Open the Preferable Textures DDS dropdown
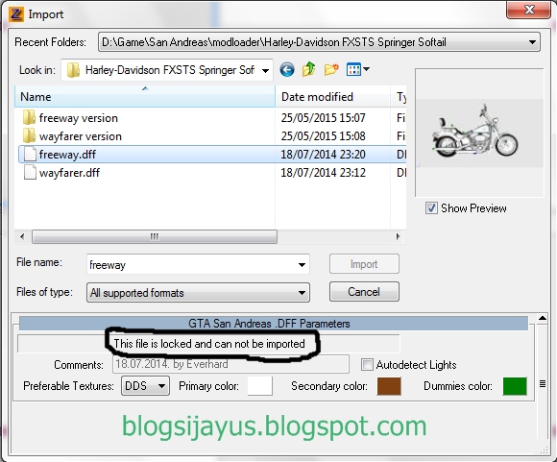557x462 pixels. click(145, 386)
